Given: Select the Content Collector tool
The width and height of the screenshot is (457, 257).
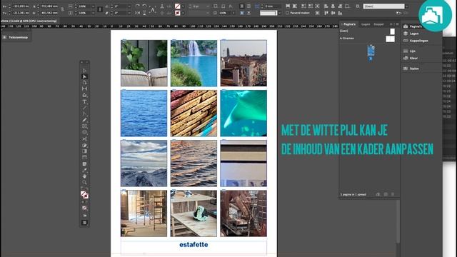Looking at the screenshot, I should (x=84, y=95).
